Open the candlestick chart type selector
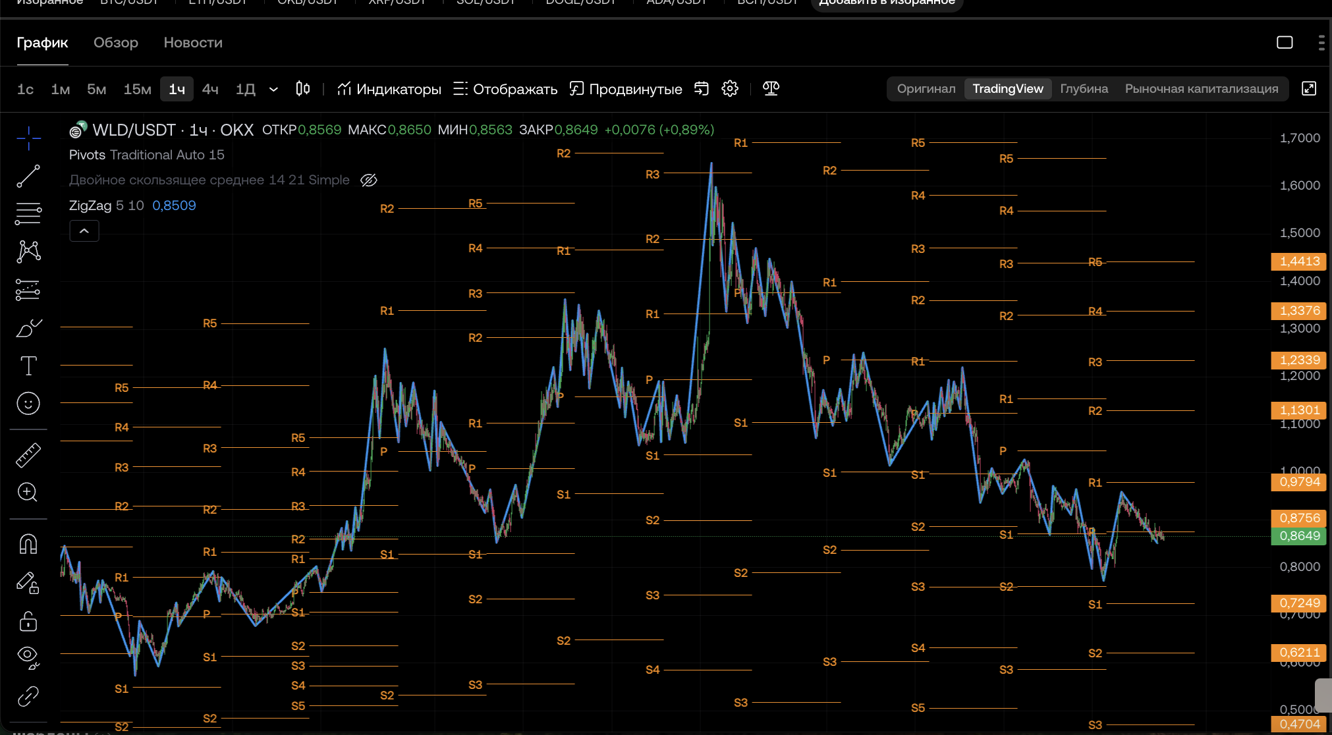The image size is (1332, 735). [x=303, y=89]
